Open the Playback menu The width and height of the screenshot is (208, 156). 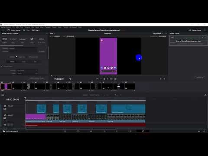point(48,27)
